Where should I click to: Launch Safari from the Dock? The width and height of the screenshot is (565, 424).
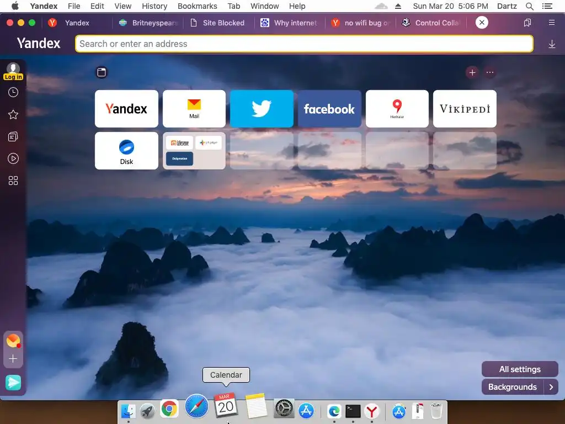(x=197, y=406)
